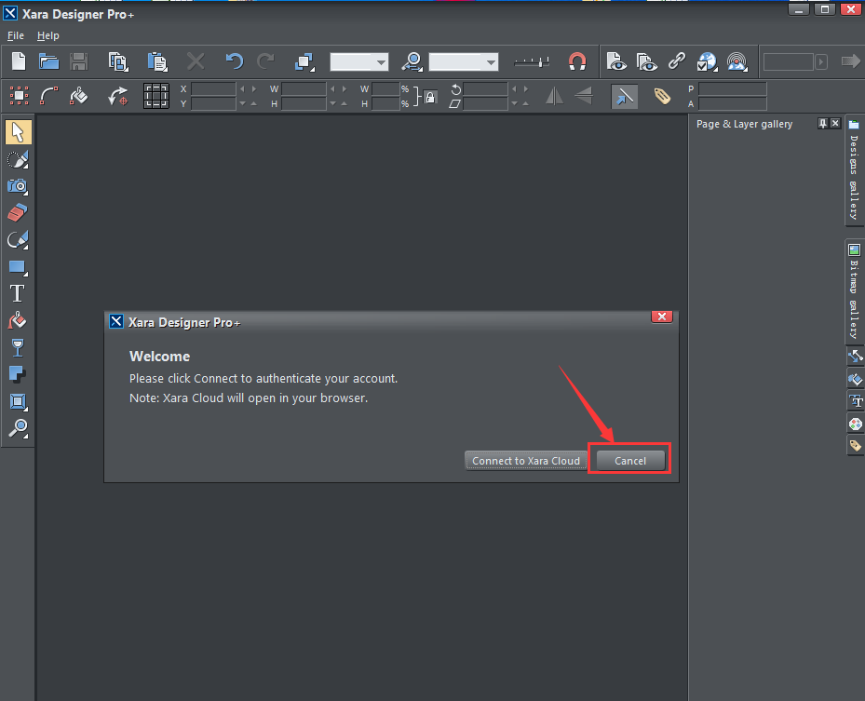This screenshot has width=865, height=701.
Task: Select the Eraser tool
Action: coord(18,213)
